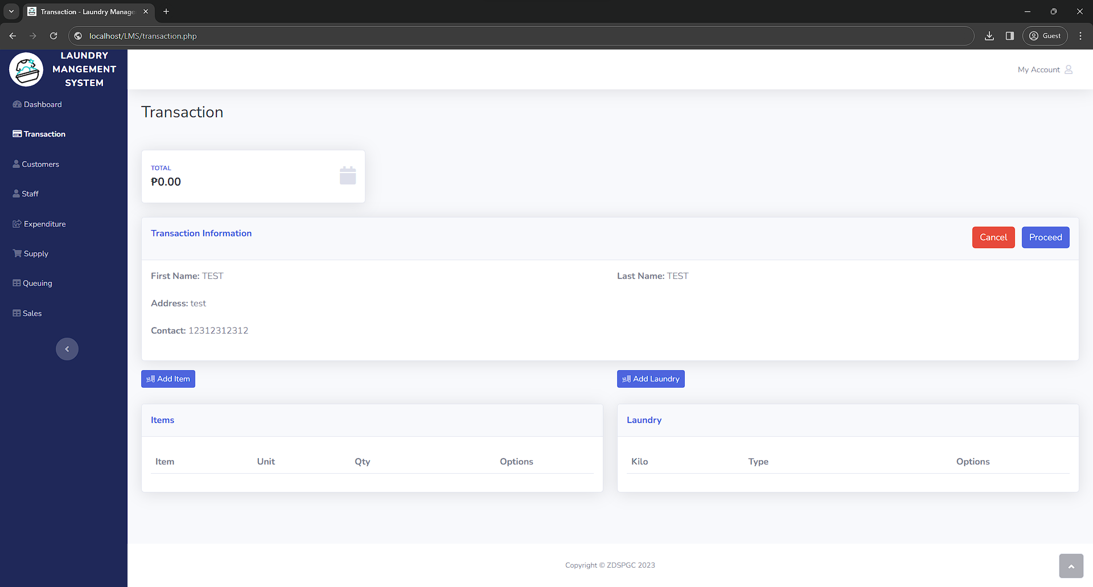Open the browser downloads icon
The image size is (1093, 587).
[989, 36]
